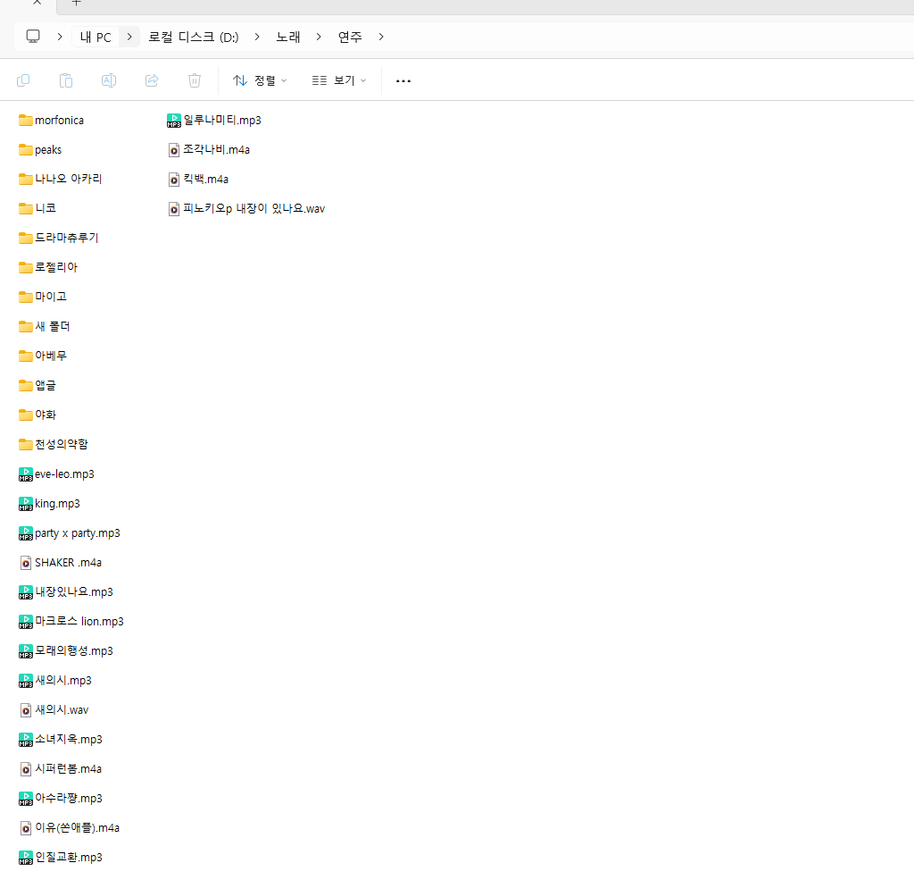Expand chevron after 내 PC
This screenshot has height=880, width=914.
(129, 37)
